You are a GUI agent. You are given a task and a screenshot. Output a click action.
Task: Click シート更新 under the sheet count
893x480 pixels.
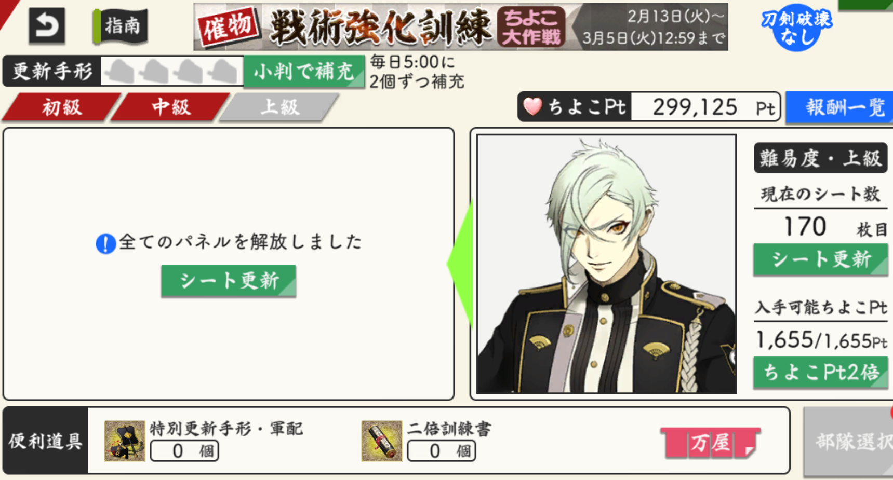(x=821, y=259)
